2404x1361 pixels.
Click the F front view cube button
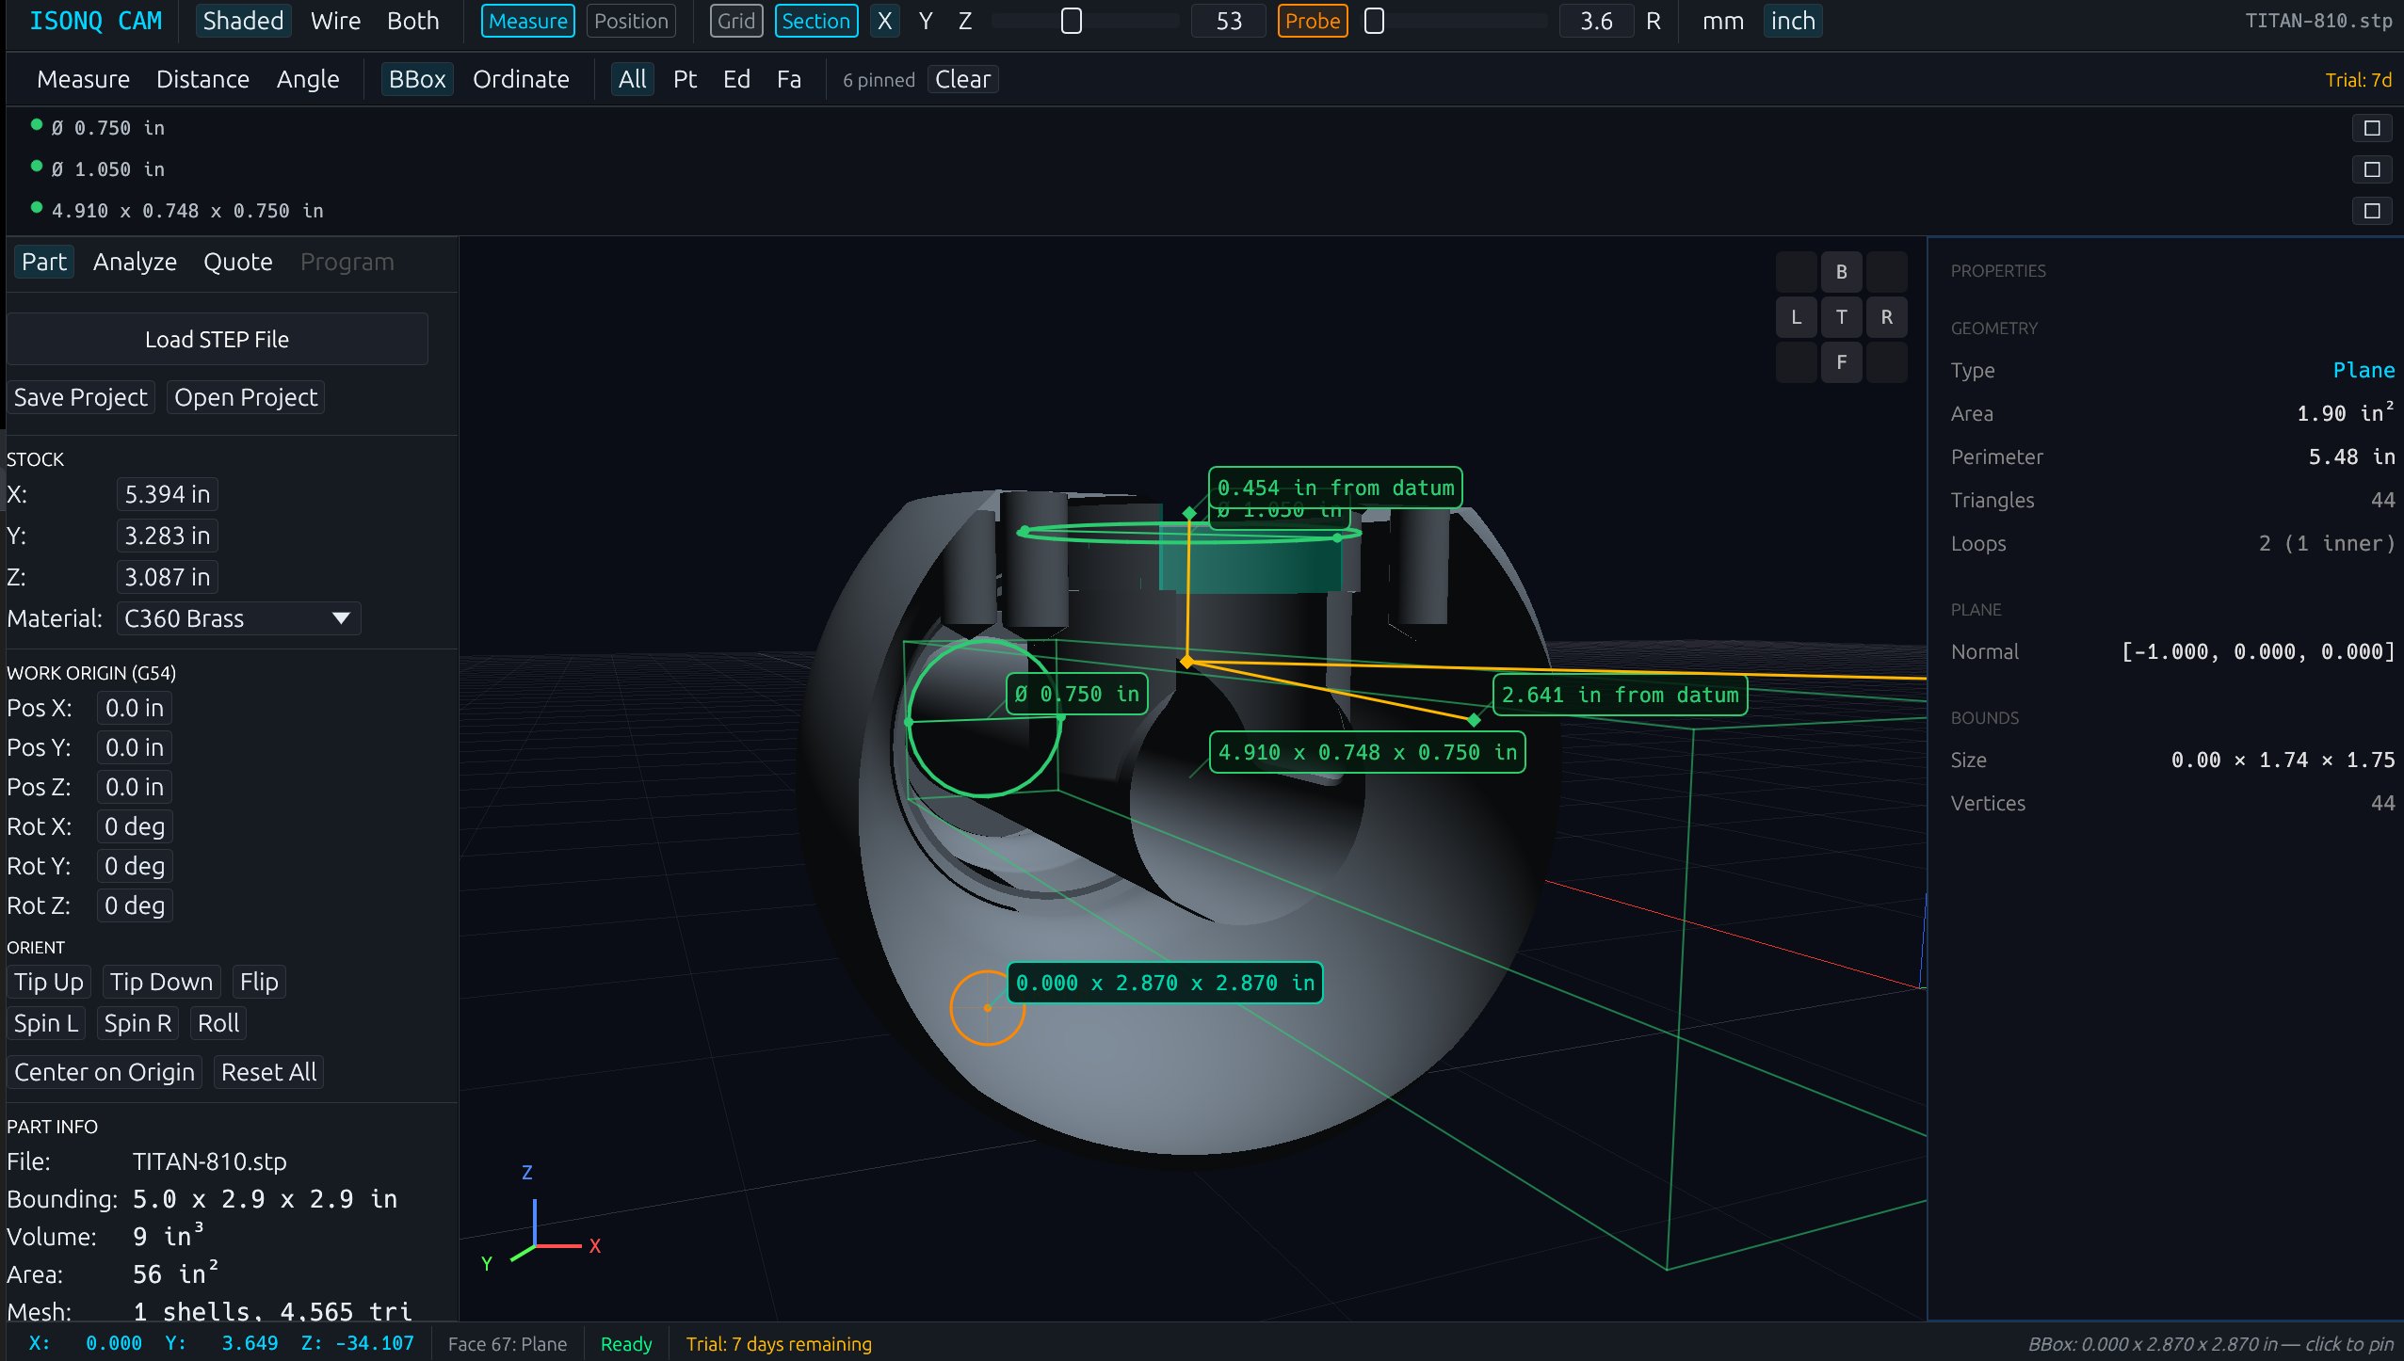click(1841, 362)
